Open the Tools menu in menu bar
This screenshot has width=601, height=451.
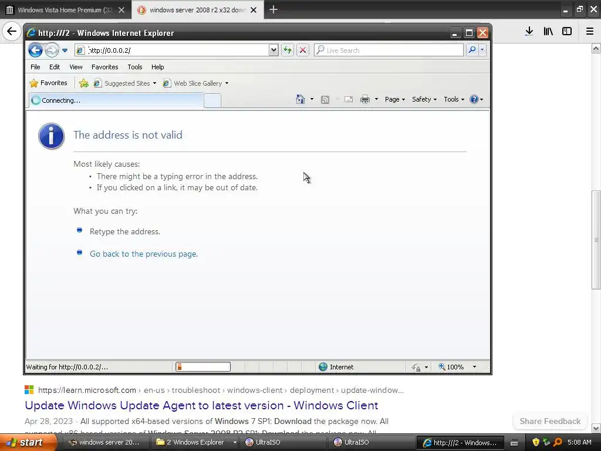click(135, 67)
